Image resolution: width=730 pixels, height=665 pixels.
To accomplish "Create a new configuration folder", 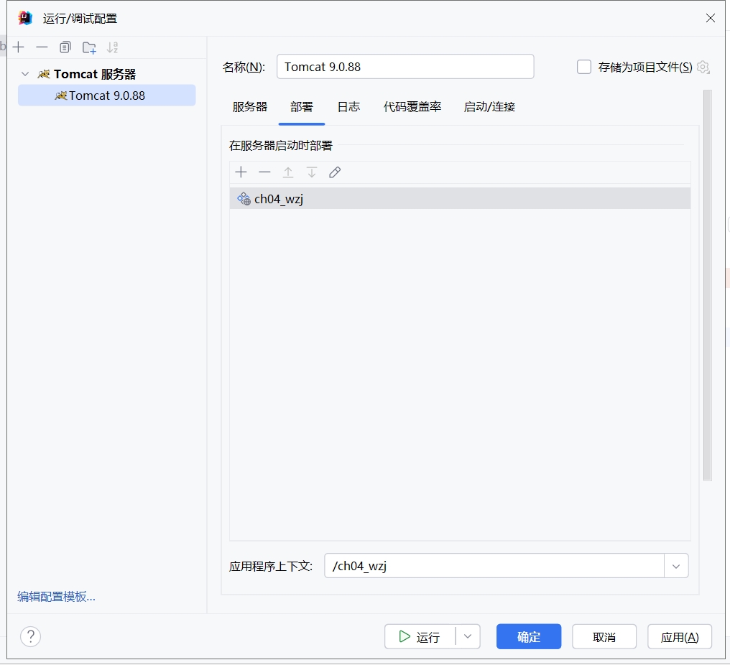I will point(89,47).
